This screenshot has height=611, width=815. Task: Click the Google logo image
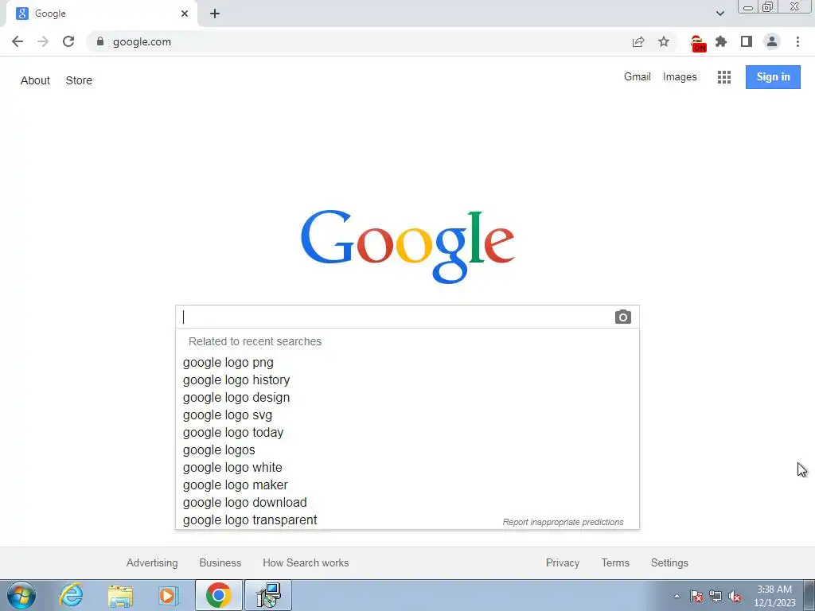click(x=407, y=246)
